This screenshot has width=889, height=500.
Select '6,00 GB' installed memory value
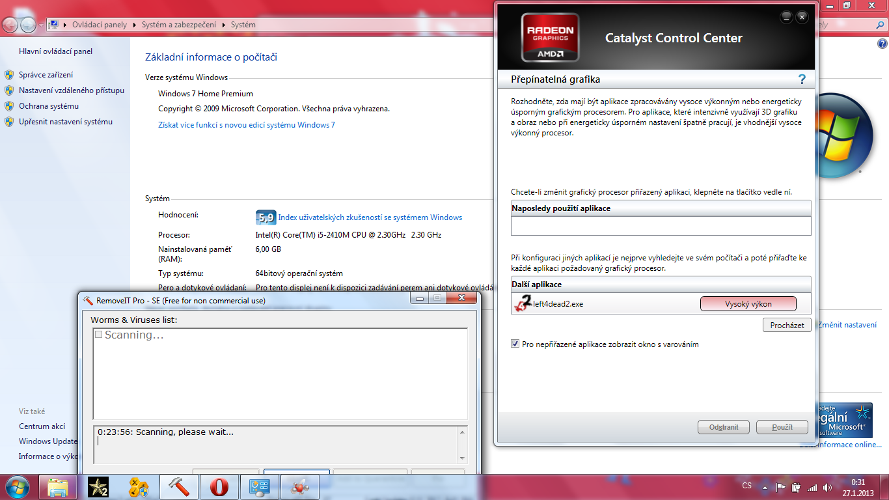click(268, 249)
